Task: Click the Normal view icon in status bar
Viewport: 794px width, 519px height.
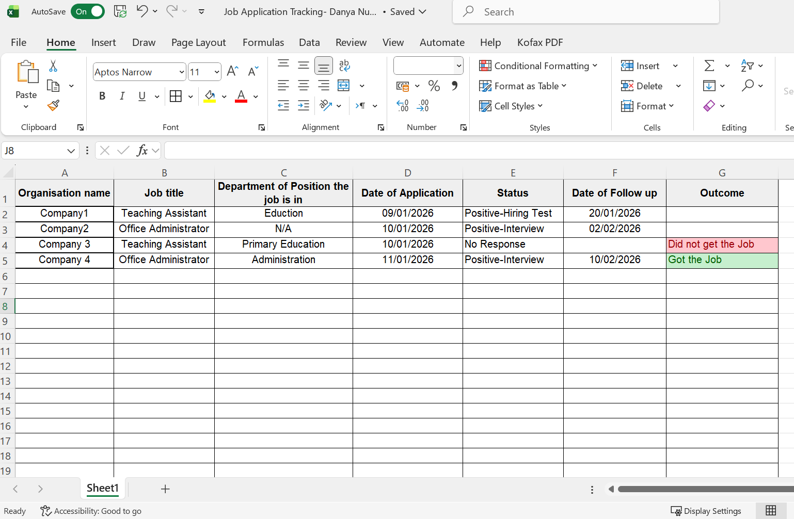Action: (x=771, y=511)
